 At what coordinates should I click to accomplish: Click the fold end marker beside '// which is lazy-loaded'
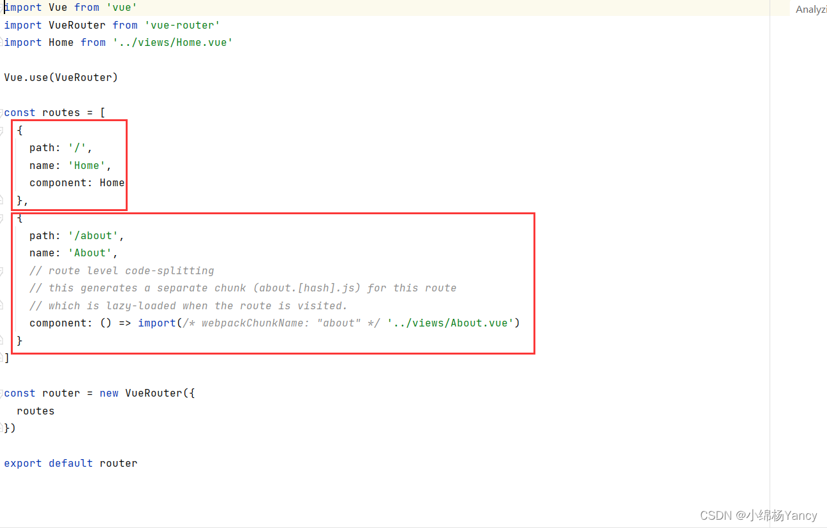coord(1,305)
